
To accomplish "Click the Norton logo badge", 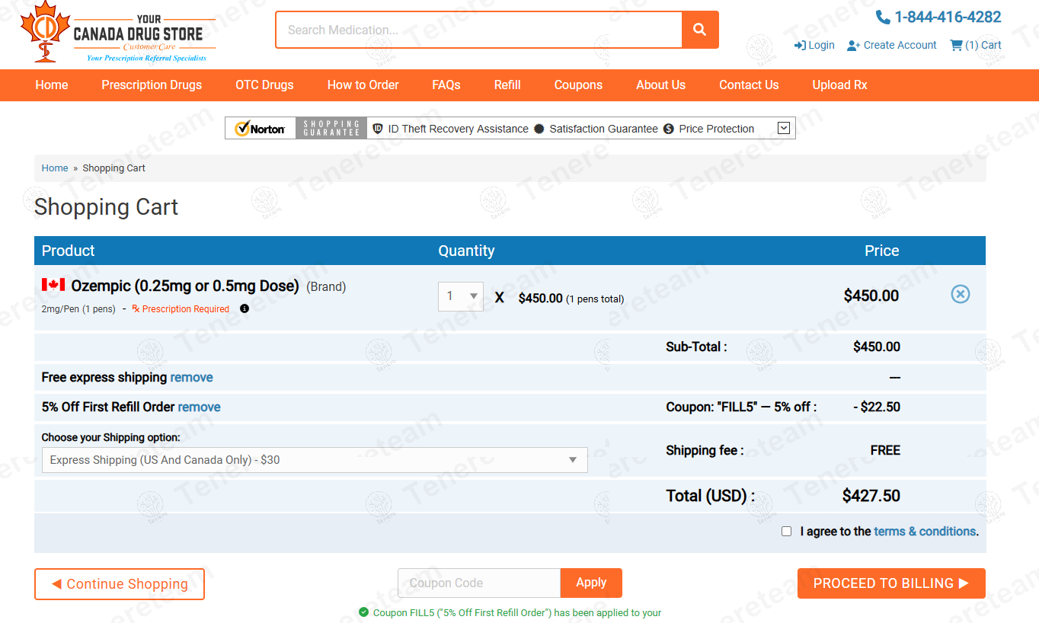I will click(x=260, y=128).
